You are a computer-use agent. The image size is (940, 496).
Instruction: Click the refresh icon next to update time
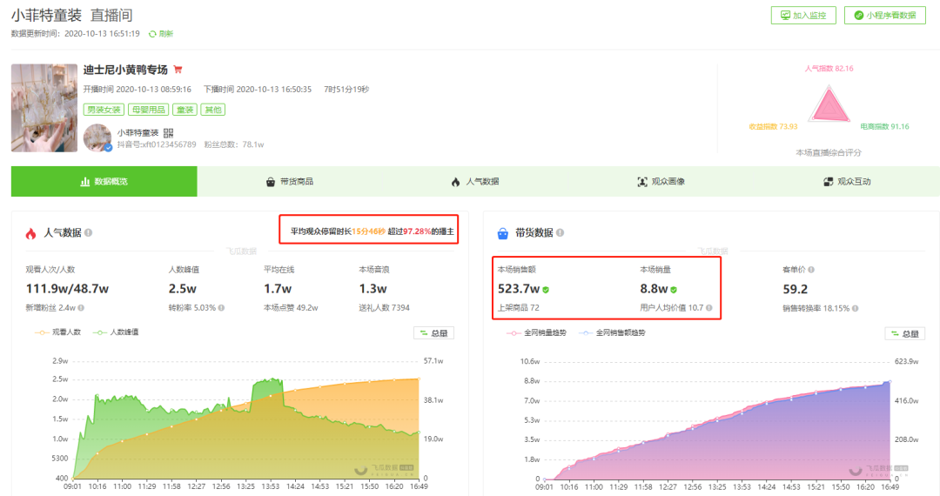pos(152,34)
